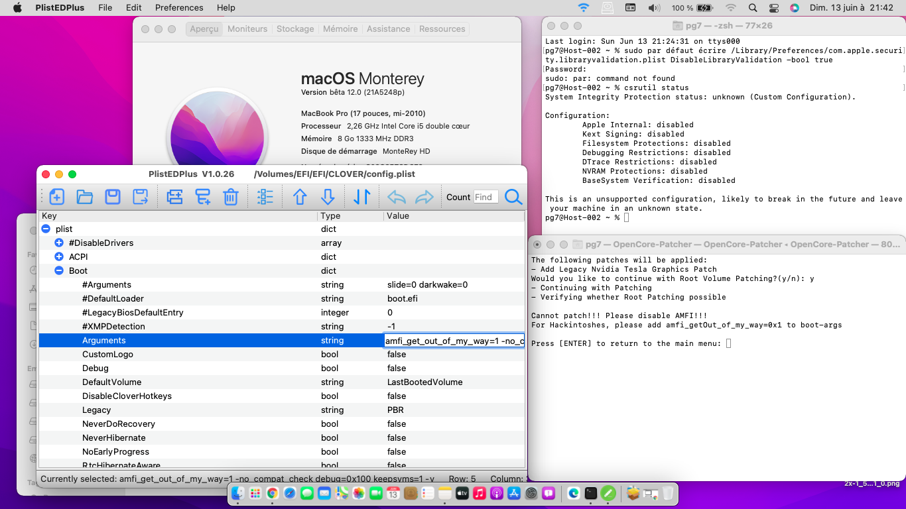Click the Save floppy disk icon
This screenshot has width=906, height=509.
click(113, 197)
